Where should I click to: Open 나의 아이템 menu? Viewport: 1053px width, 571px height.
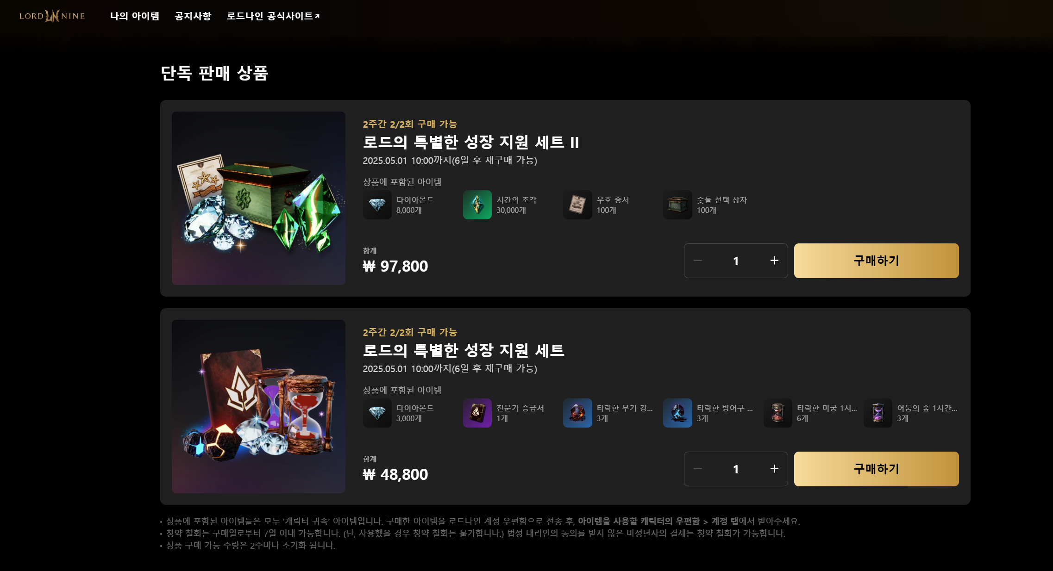(135, 16)
